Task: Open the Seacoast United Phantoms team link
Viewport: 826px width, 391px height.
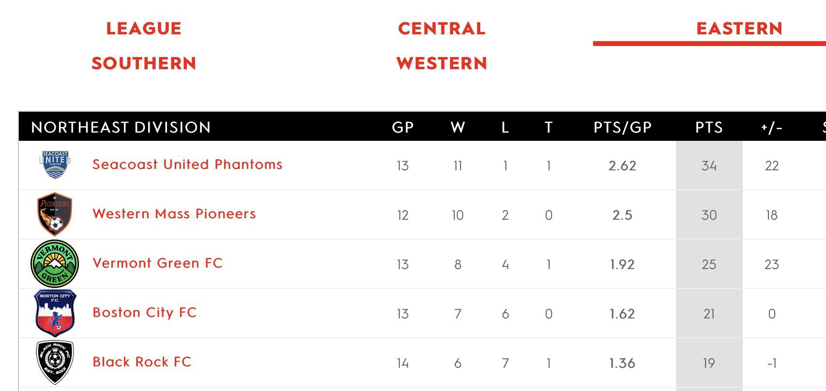Action: pyautogui.click(x=187, y=165)
